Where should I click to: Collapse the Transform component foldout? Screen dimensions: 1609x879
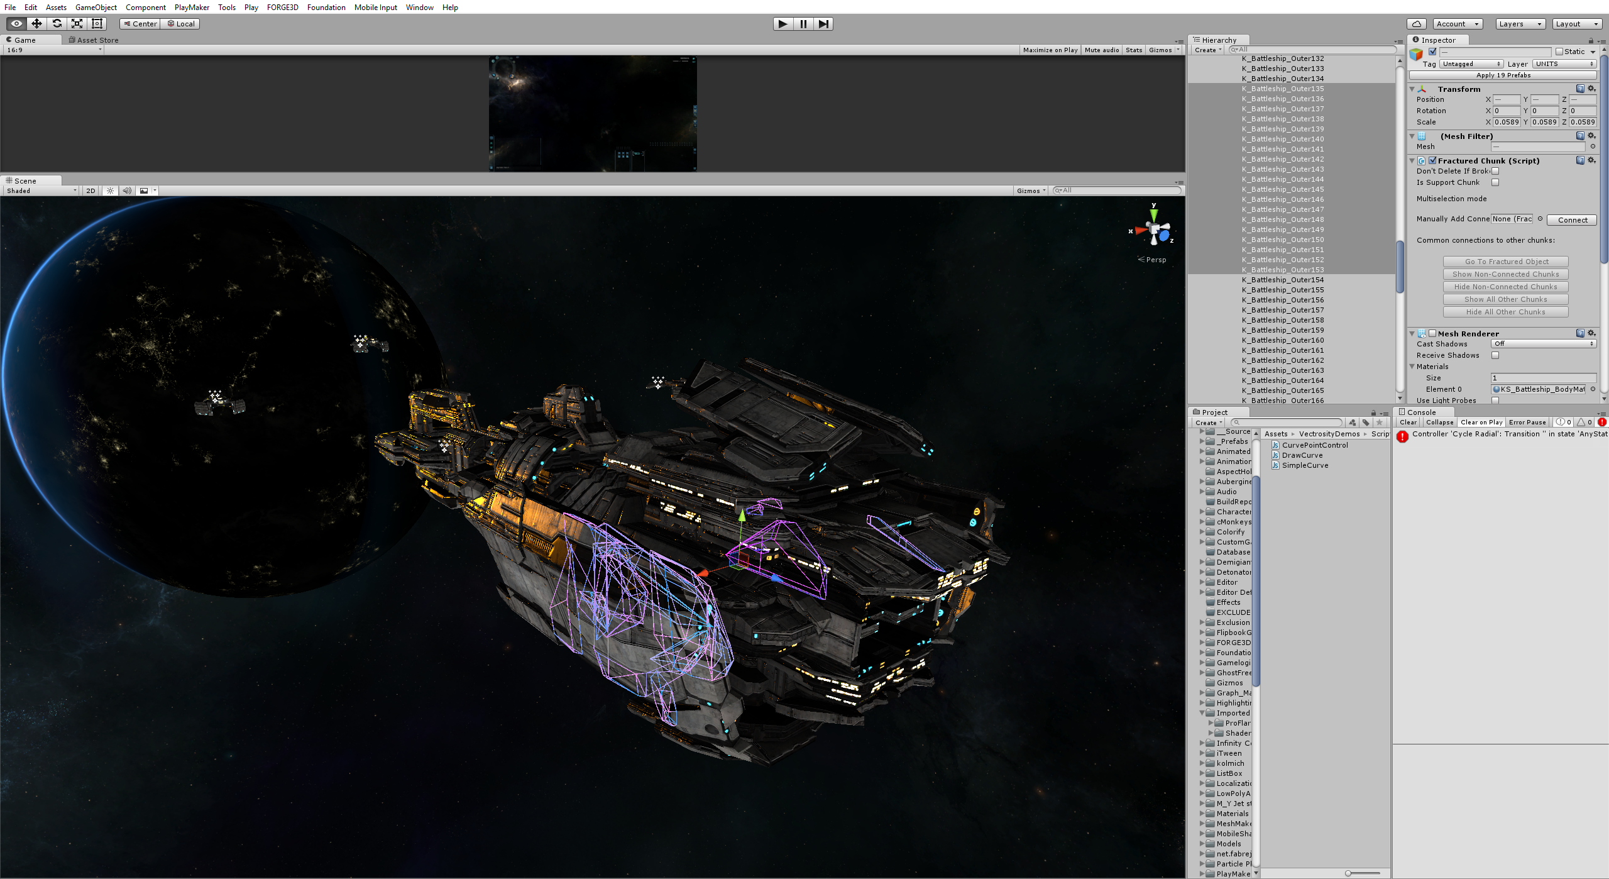1412,89
